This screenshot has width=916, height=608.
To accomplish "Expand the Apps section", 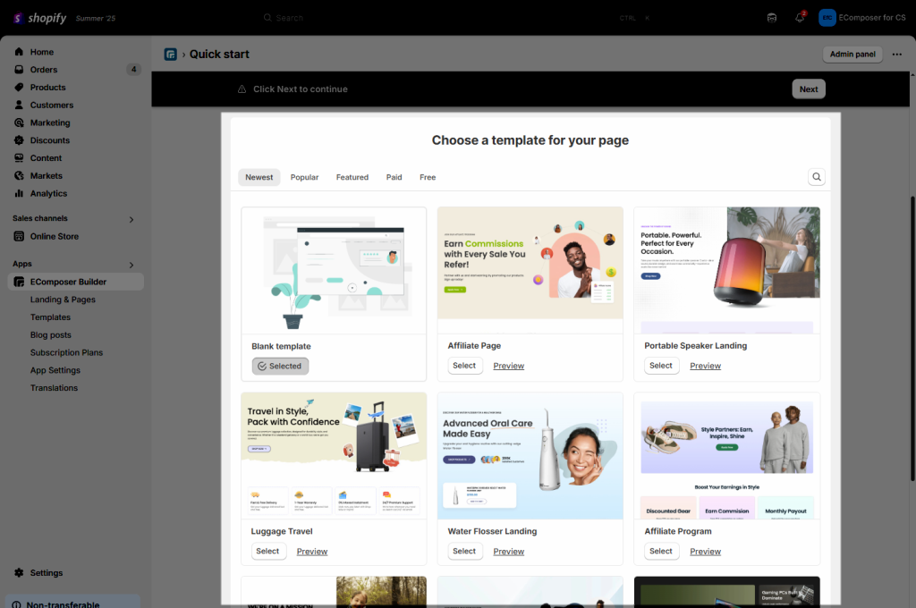I will tap(131, 266).
